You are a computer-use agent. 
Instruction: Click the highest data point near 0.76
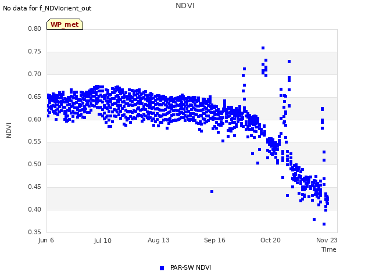point(263,48)
